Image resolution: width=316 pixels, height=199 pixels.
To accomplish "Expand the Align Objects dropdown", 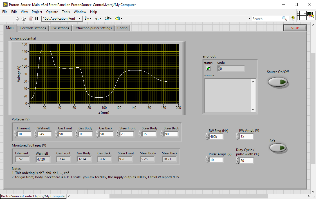I will pyautogui.click(x=88, y=19).
